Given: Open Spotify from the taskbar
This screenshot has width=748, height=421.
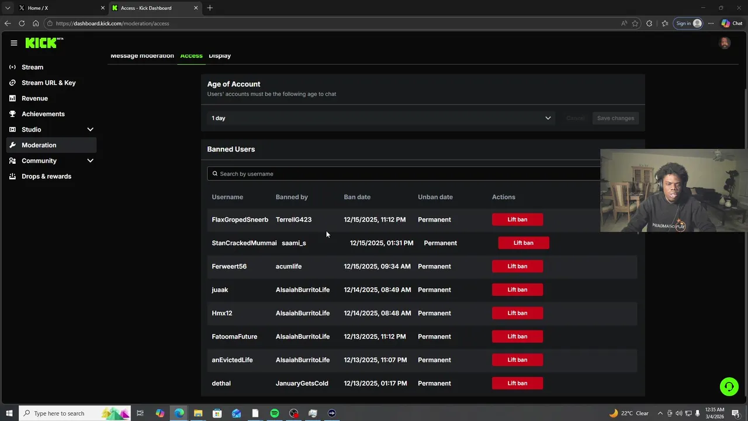Looking at the screenshot, I should tap(275, 413).
